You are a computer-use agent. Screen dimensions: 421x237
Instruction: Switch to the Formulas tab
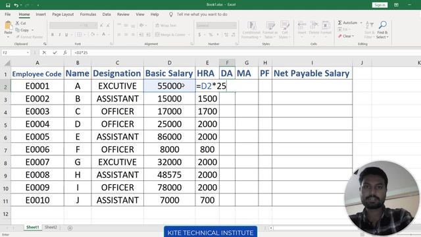(x=87, y=14)
